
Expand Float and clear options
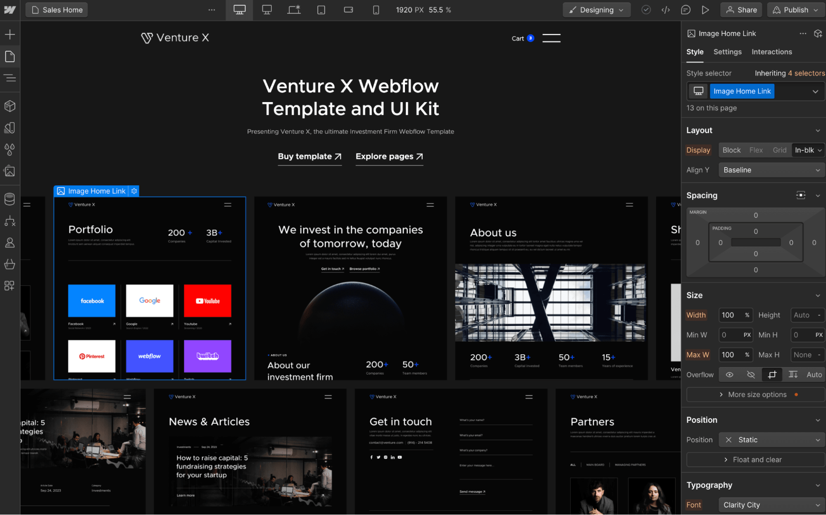tap(755, 460)
